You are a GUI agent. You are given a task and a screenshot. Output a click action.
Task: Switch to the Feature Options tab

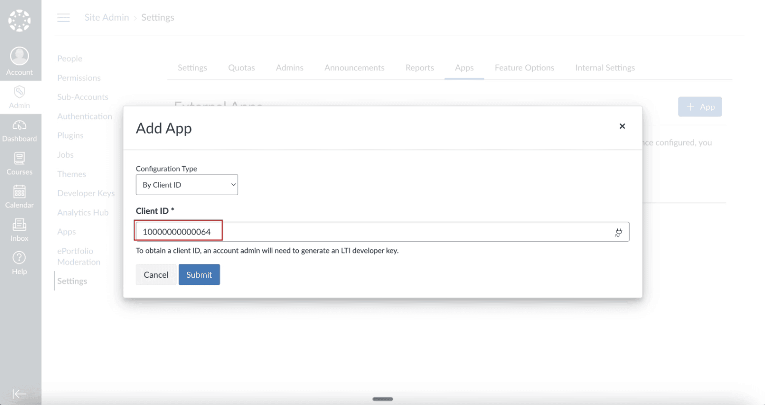(x=524, y=67)
